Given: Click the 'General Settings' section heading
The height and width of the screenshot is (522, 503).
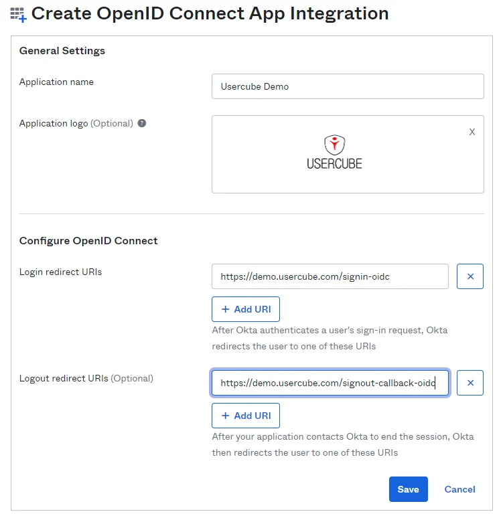Looking at the screenshot, I should point(62,51).
